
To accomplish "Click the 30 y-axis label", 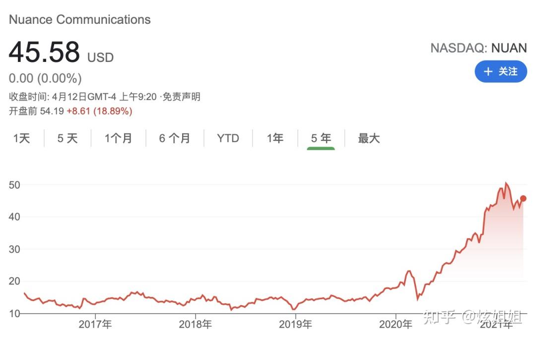I will click(15, 249).
